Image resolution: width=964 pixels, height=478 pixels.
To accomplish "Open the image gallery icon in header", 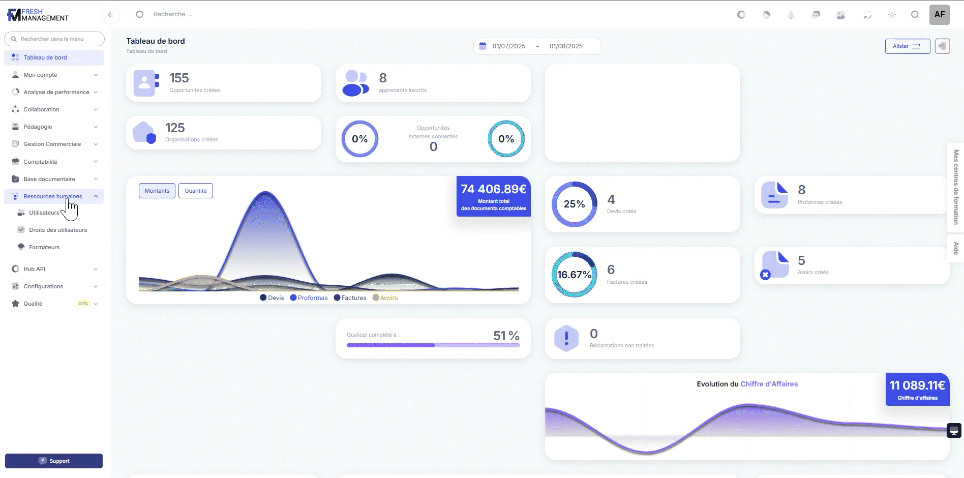I will tap(840, 15).
